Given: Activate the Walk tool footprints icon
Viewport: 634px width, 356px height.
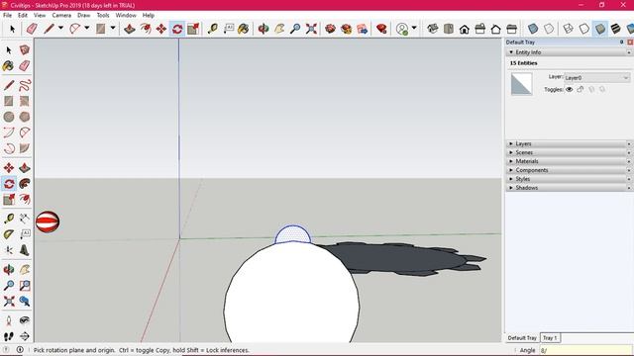Looking at the screenshot, I should click(9, 336).
